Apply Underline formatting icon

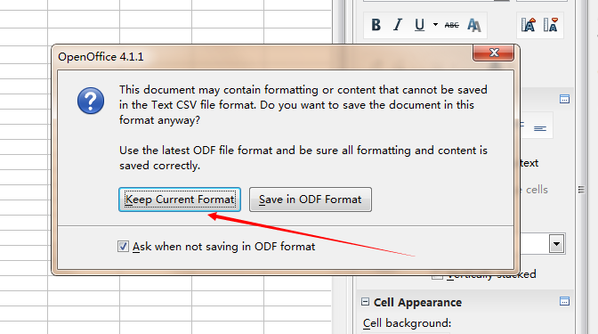(419, 25)
